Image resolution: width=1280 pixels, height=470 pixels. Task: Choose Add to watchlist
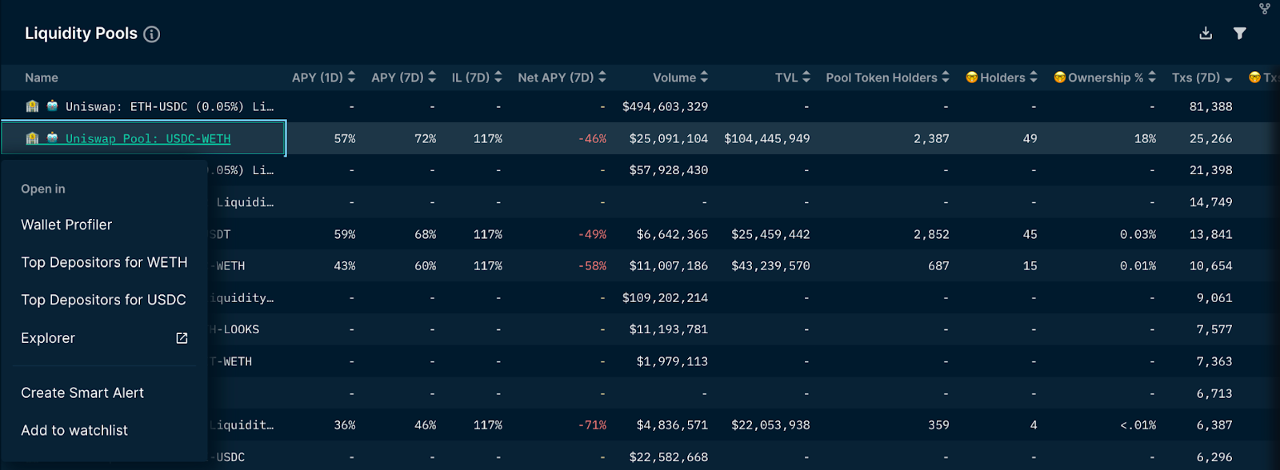[x=74, y=430]
